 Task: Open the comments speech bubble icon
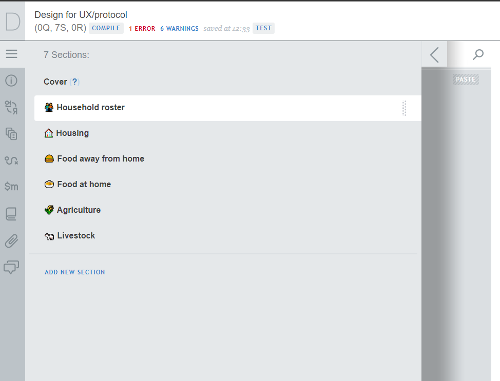[x=11, y=267]
